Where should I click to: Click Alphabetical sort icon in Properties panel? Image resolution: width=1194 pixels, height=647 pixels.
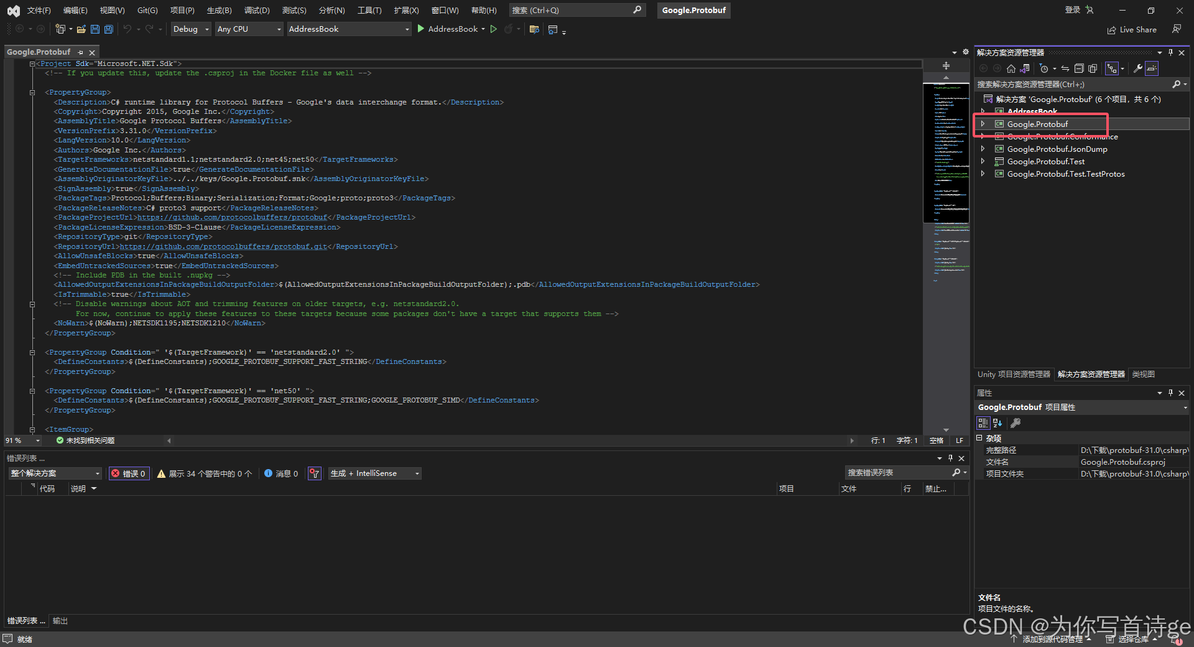pos(997,423)
